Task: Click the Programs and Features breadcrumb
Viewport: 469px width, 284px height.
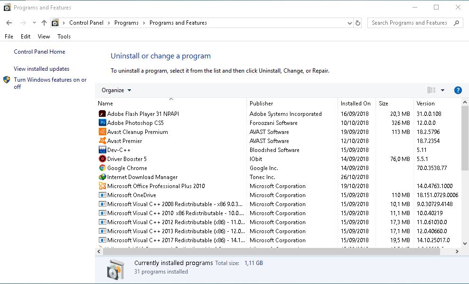Action: point(178,23)
